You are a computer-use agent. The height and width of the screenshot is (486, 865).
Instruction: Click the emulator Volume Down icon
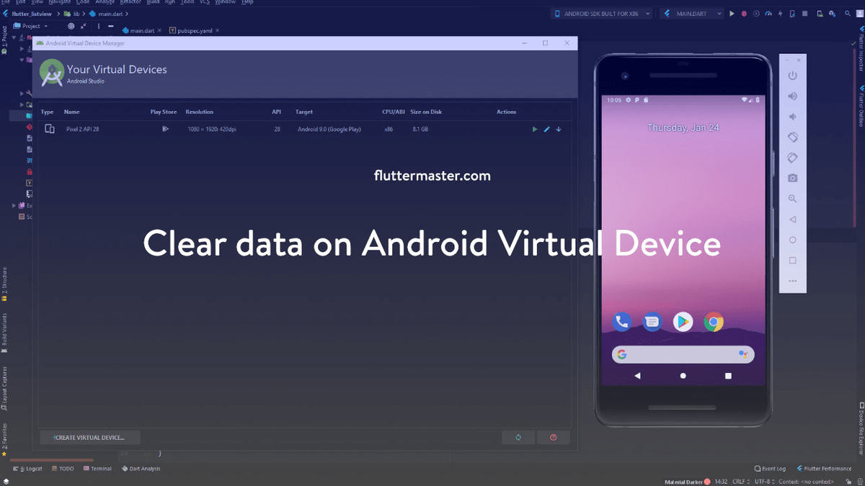click(793, 117)
